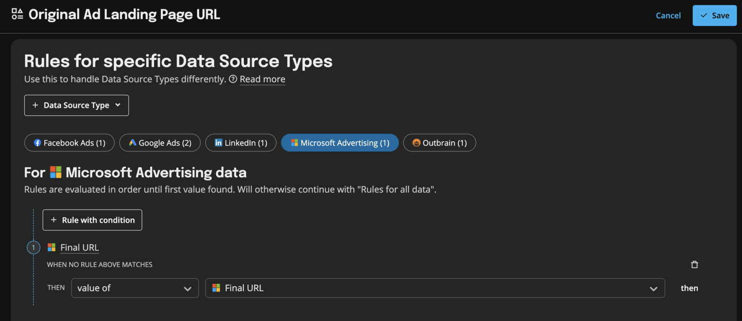Screen dimensions: 742x321
Task: Select the LinkedIn (1) tab
Action: point(241,143)
